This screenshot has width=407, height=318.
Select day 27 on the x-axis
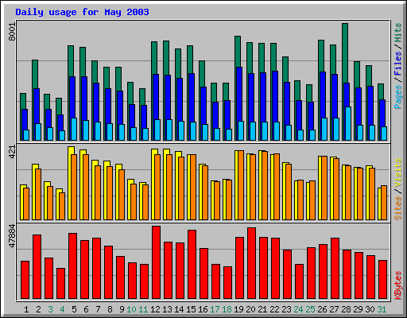click(x=334, y=309)
